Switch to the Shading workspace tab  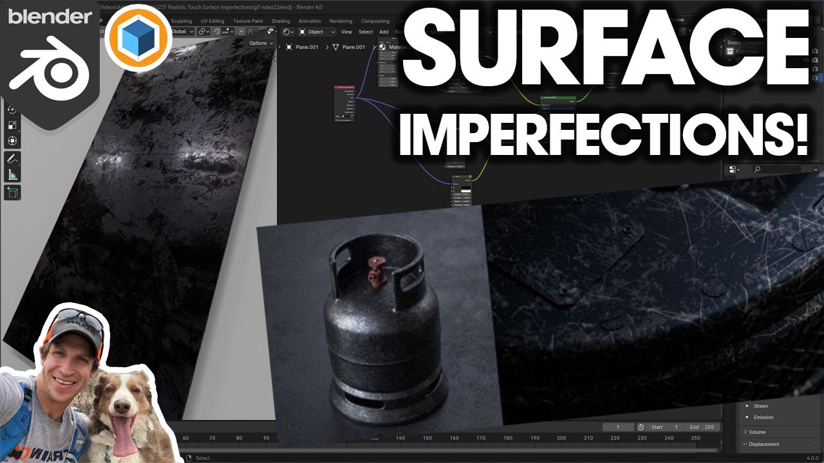click(x=281, y=21)
